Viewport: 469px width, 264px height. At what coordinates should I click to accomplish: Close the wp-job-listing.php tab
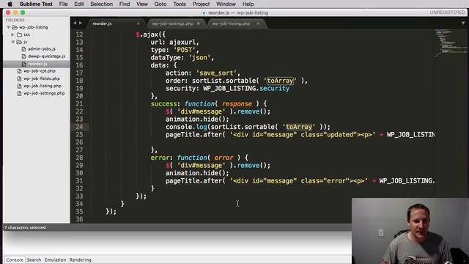point(258,23)
